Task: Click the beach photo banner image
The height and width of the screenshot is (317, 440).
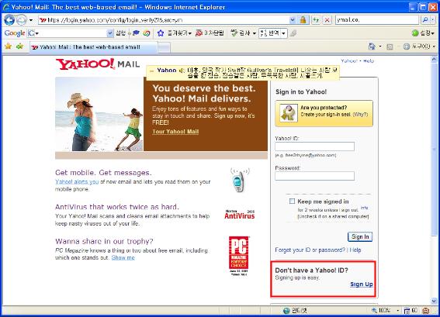Action: 99,115
